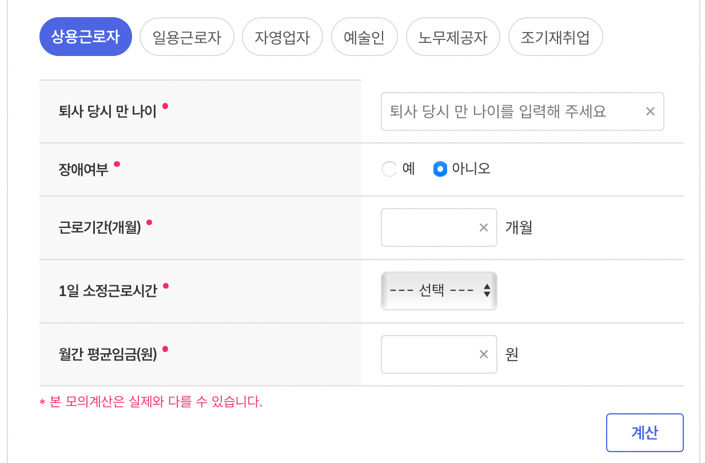
Task: Switch to the 일용근로자 tab
Action: click(x=186, y=36)
